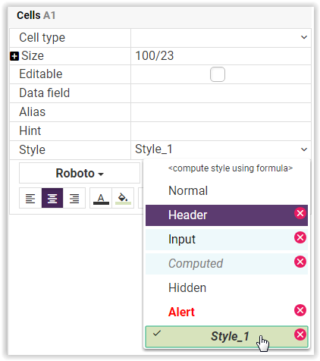This screenshot has width=320, height=361.
Task: Select the Alert style
Action: [227, 312]
